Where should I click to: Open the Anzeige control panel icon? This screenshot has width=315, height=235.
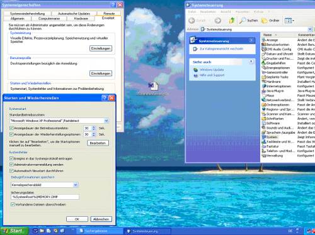pyautogui.click(x=264, y=40)
